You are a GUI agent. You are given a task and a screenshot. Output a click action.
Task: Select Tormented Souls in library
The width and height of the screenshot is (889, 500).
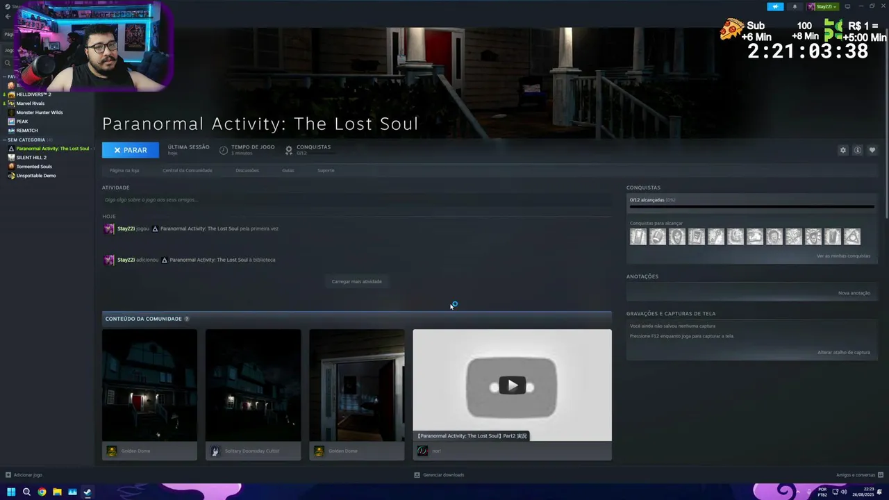pyautogui.click(x=34, y=166)
